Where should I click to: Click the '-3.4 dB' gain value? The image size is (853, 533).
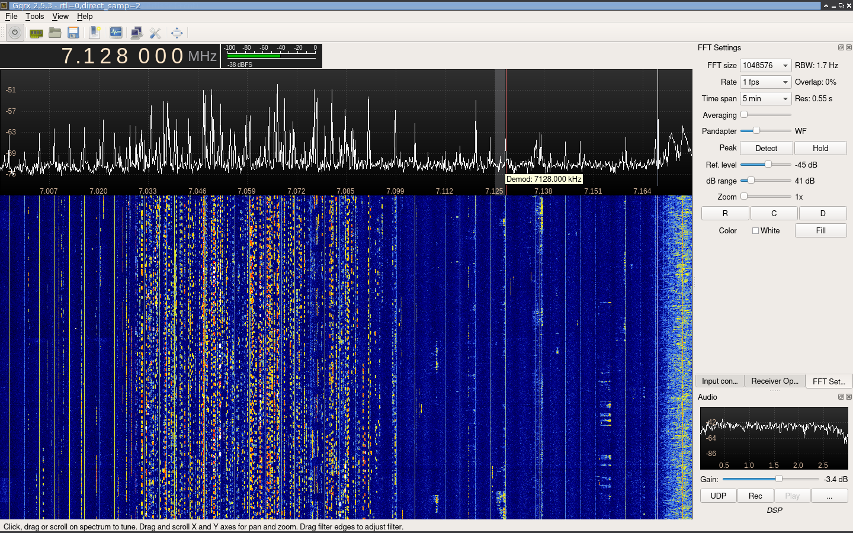pyautogui.click(x=836, y=479)
